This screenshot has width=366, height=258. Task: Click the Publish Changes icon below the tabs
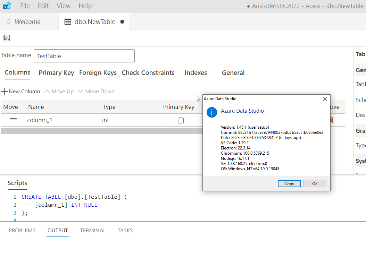tap(6, 38)
